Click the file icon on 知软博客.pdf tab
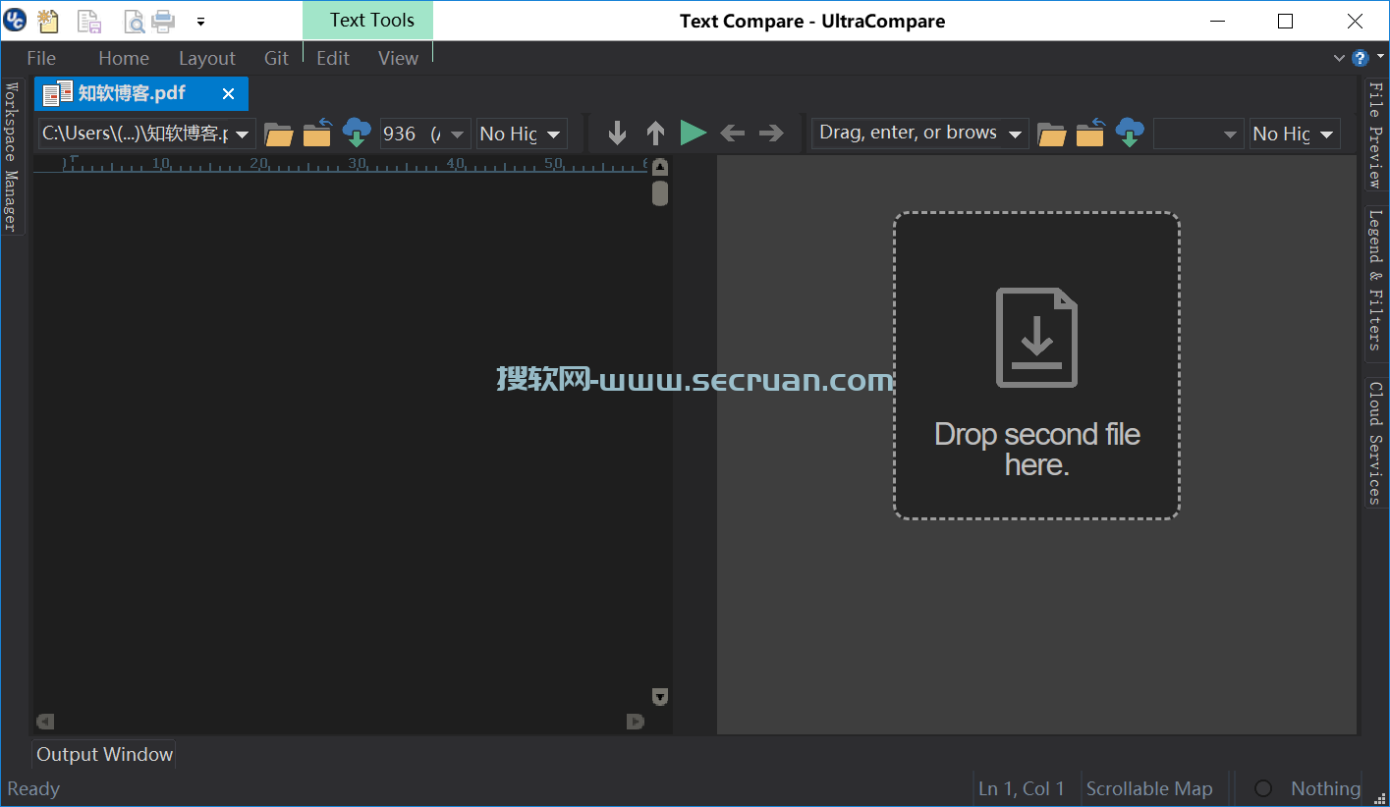1390x807 pixels. click(58, 93)
